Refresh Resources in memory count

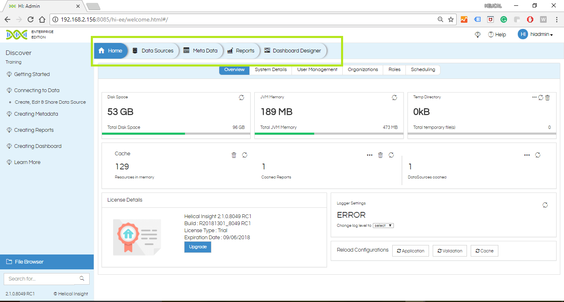(244, 155)
